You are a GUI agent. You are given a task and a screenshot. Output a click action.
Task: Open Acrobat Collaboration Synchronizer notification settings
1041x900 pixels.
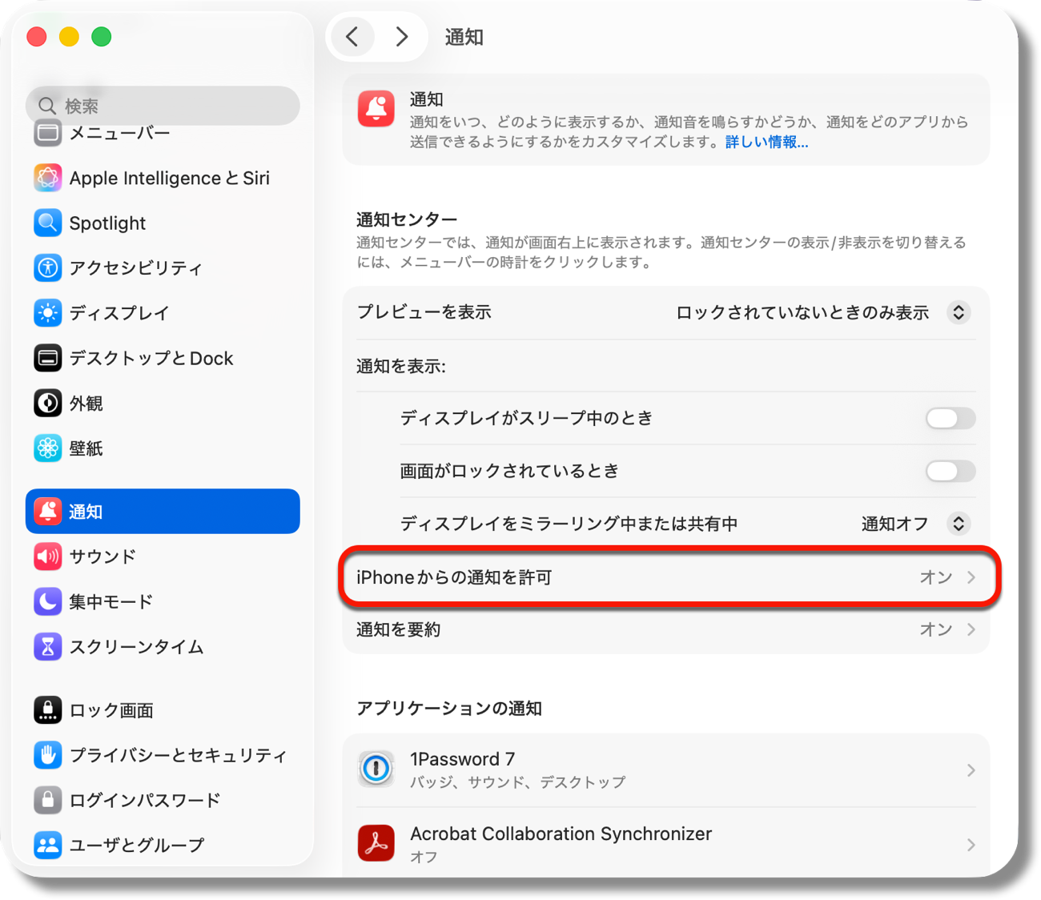point(665,844)
